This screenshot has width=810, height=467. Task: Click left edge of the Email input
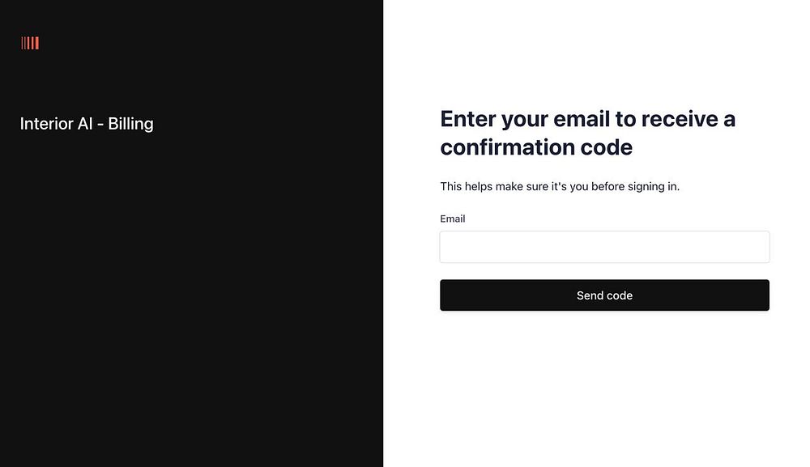(x=450, y=247)
